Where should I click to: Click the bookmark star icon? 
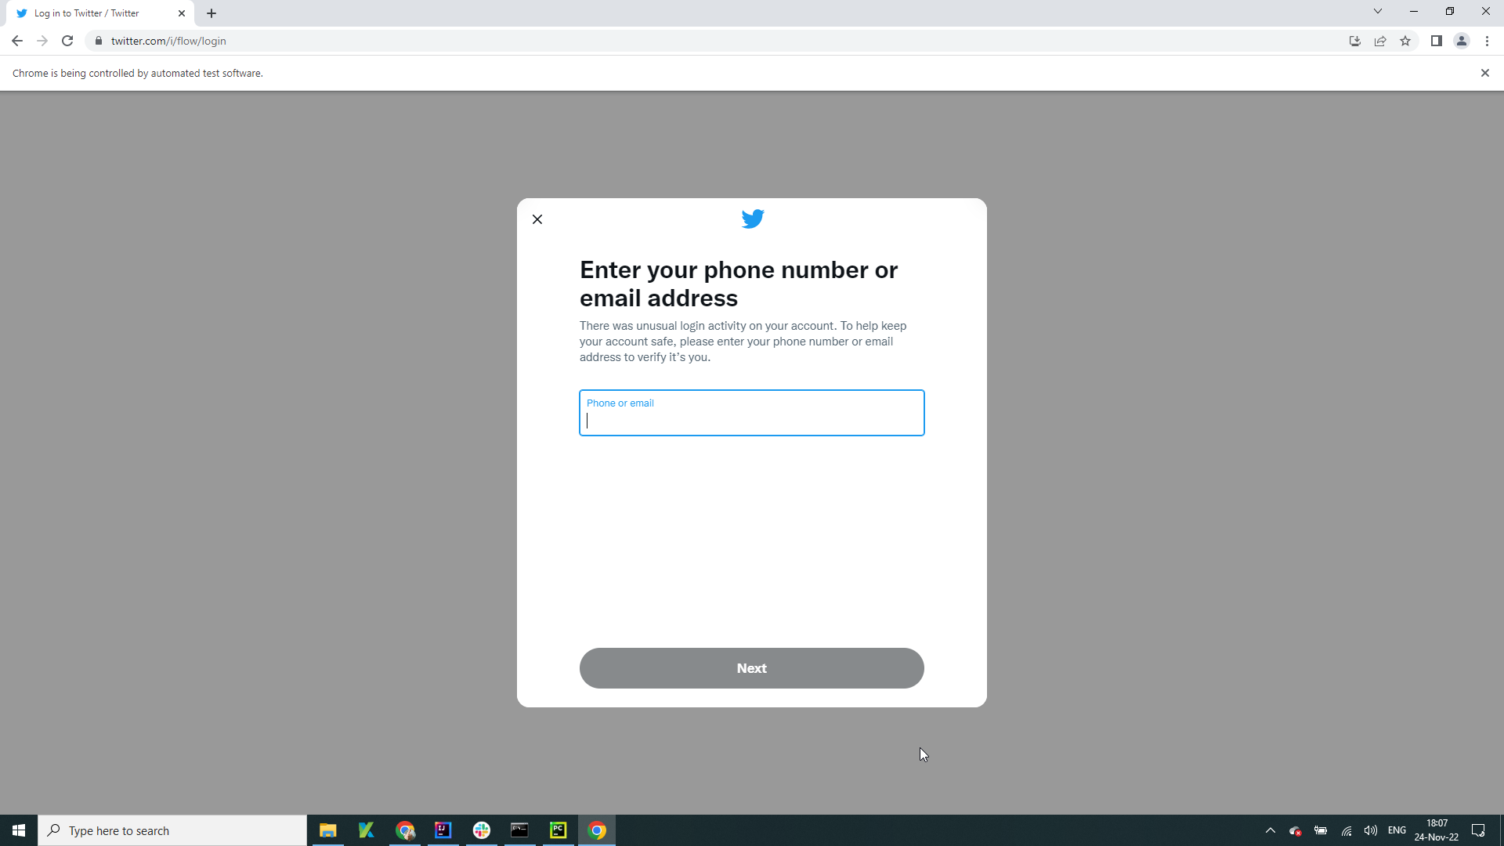[x=1407, y=42]
